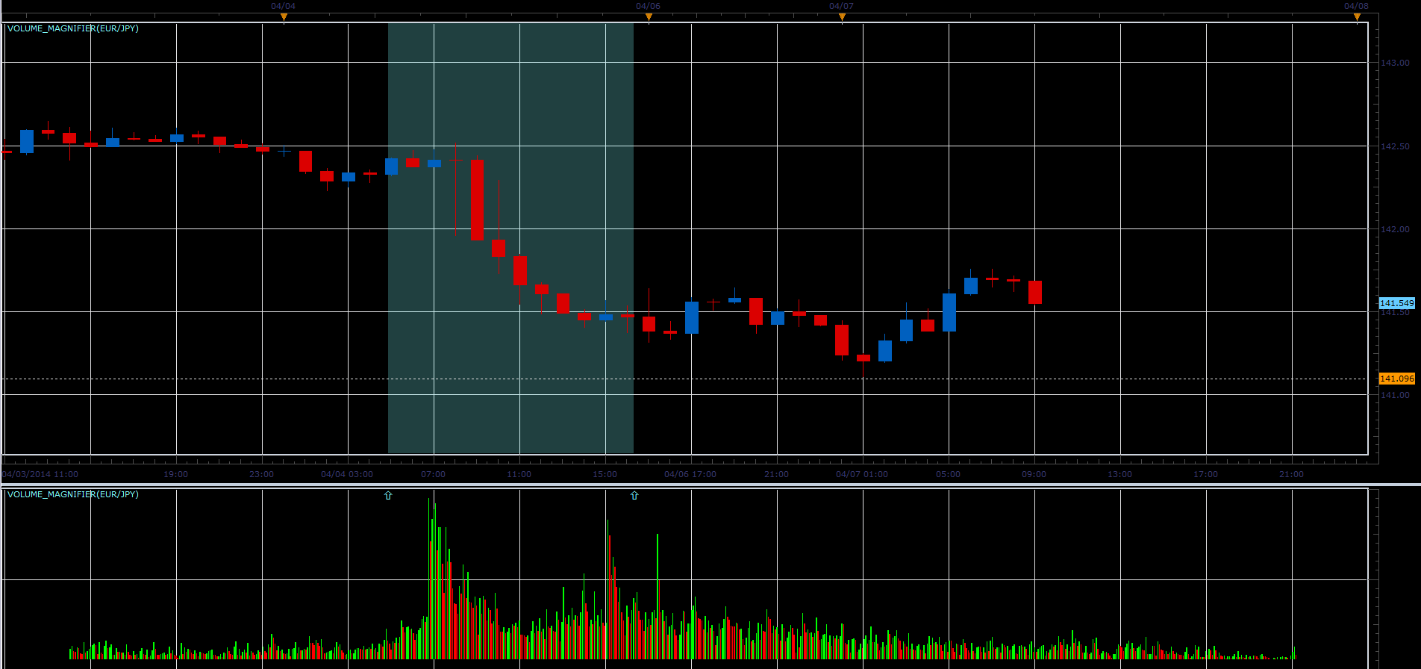Viewport: 1421px width, 669px height.
Task: Click the 04/08 orange day marker triangle
Action: [x=1357, y=17]
